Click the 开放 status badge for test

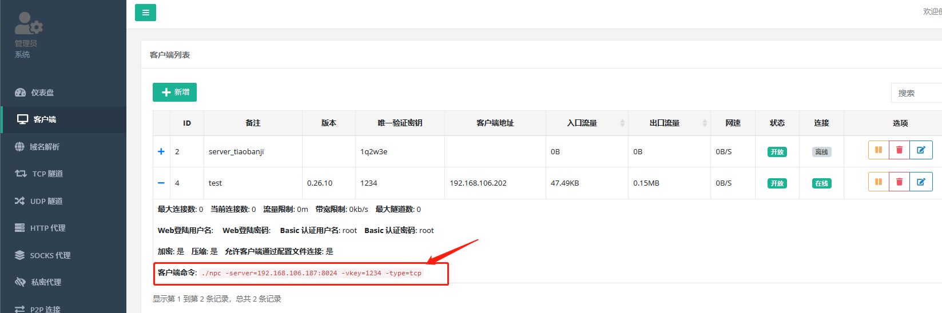tap(777, 183)
